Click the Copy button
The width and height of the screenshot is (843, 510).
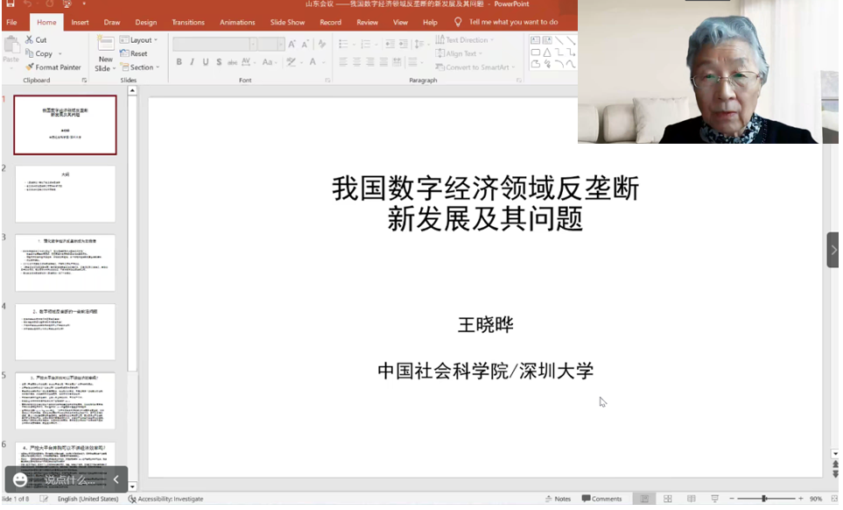point(39,53)
